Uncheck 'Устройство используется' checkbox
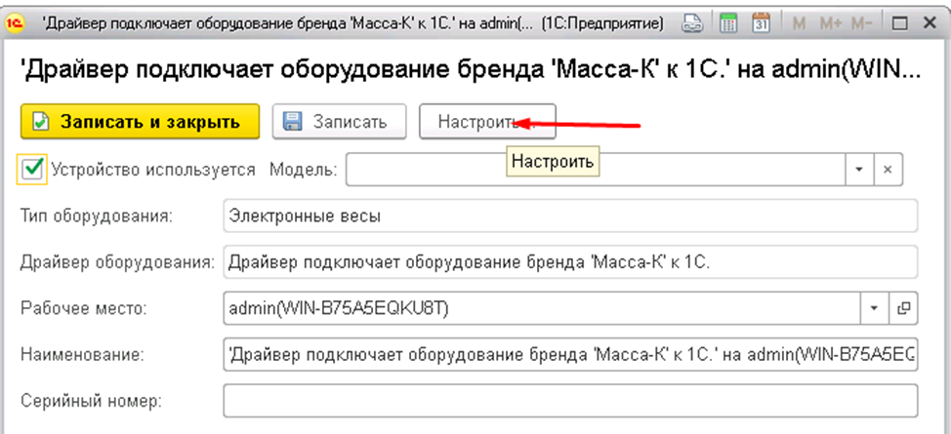The image size is (951, 434). click(x=32, y=169)
